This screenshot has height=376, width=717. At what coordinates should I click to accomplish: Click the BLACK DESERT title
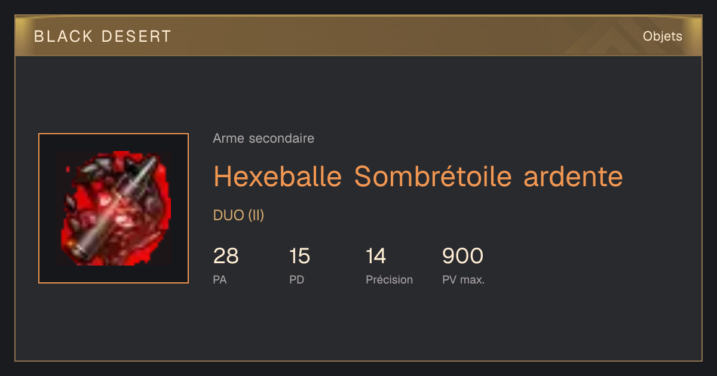pos(103,36)
